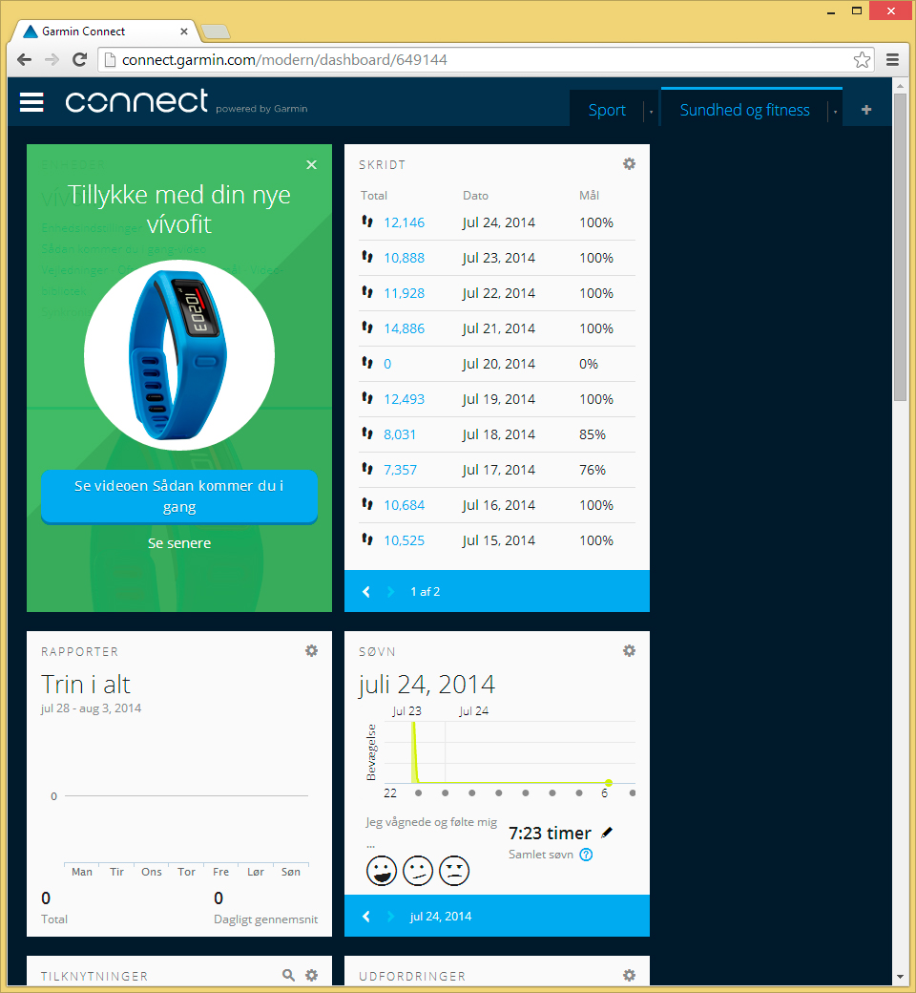Open step details for 14,886 steps
Screen dimensions: 916x993
click(404, 328)
